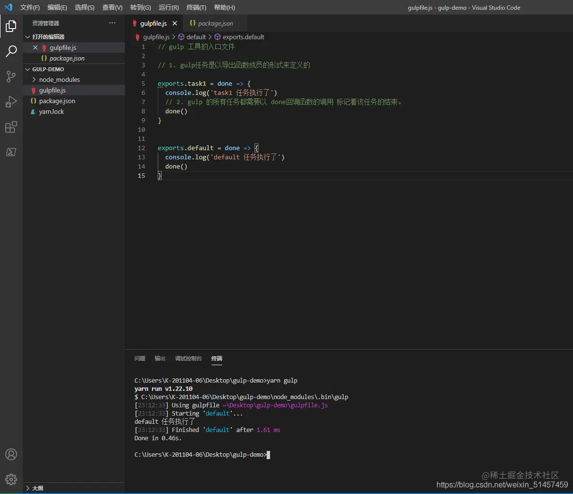Select the gulpfile.js editor tab
573x494 pixels.
pyautogui.click(x=153, y=23)
